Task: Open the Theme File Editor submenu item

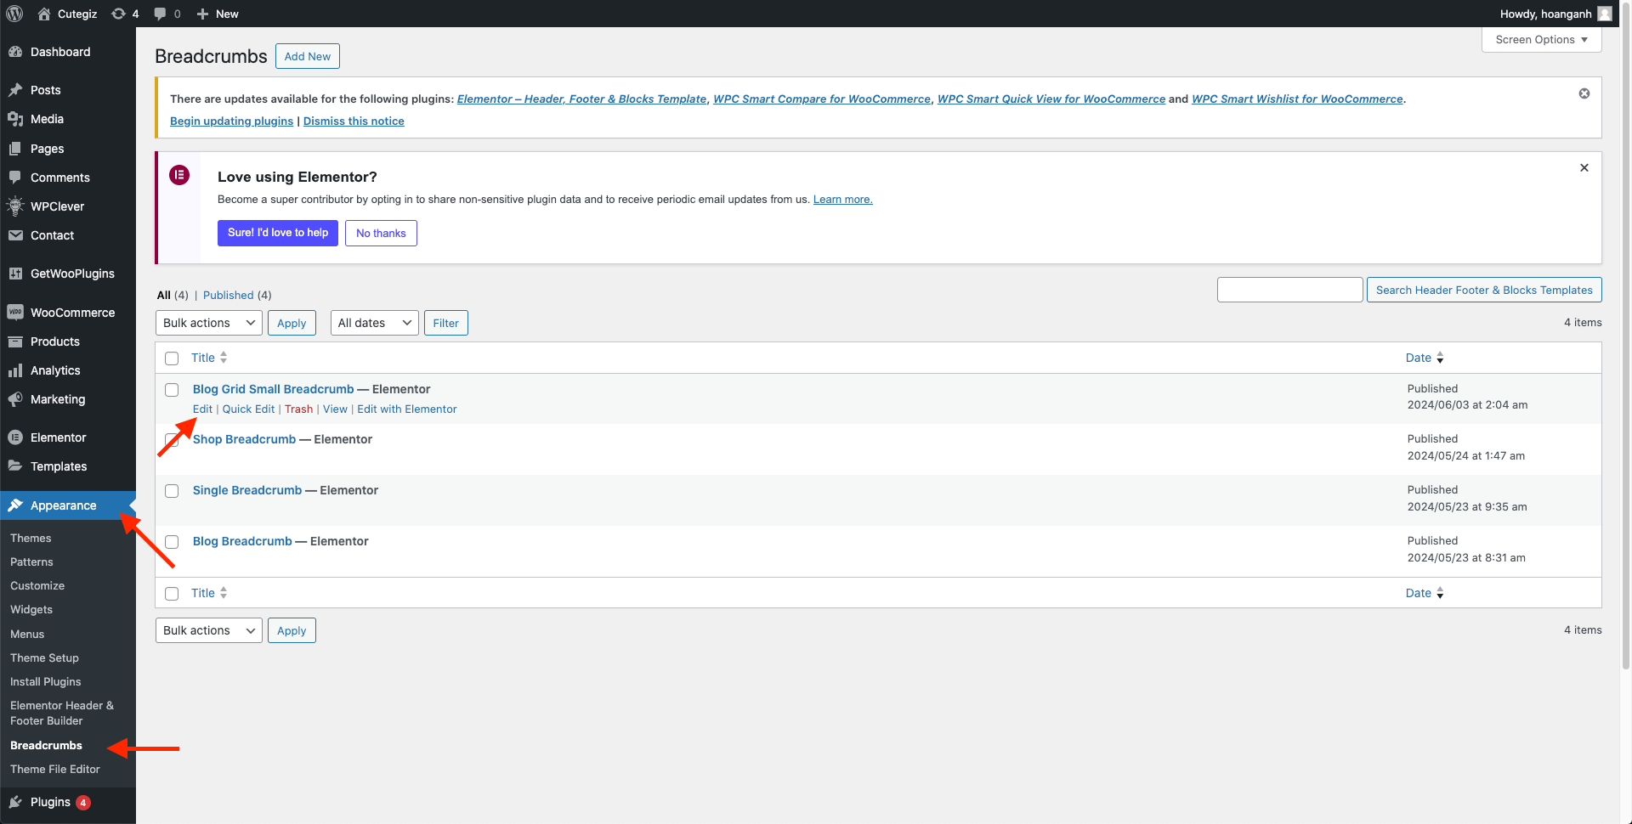Action: (55, 769)
